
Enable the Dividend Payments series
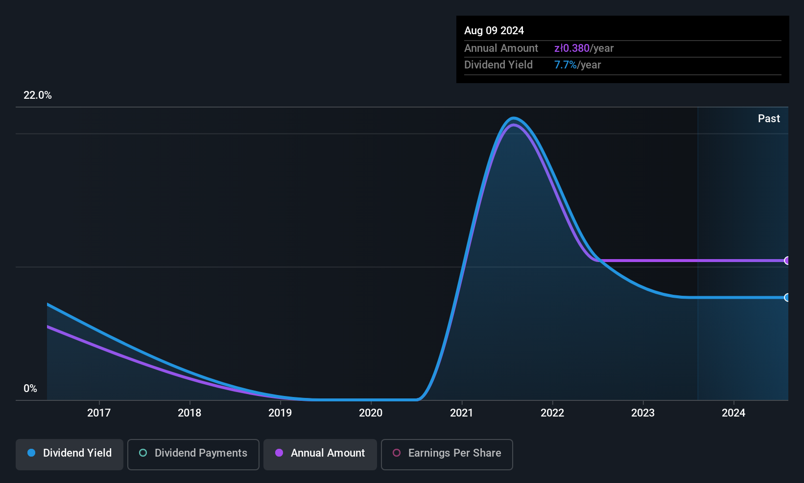point(193,455)
